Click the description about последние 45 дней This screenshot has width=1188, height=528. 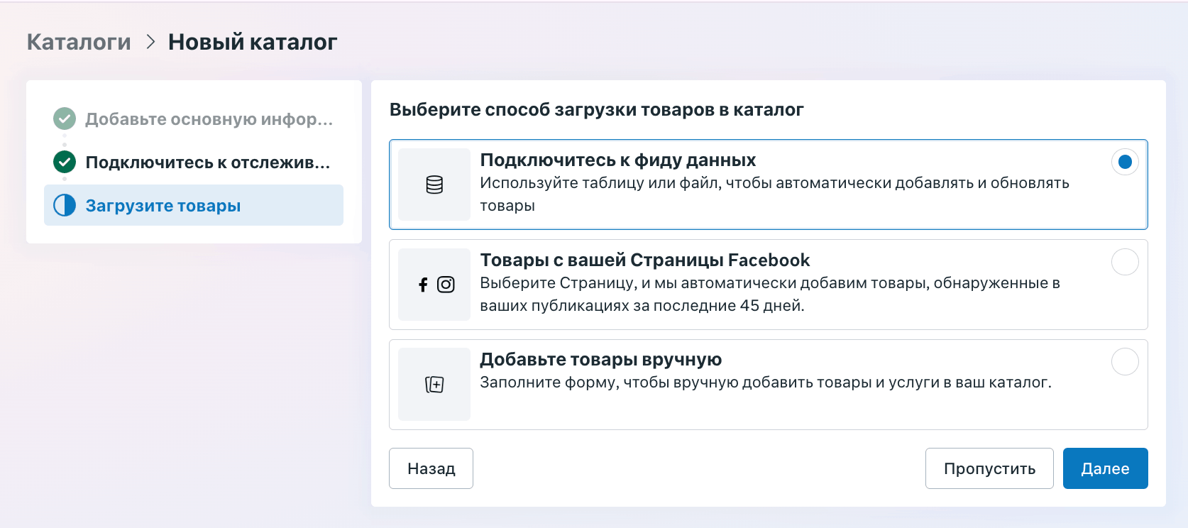coord(770,294)
